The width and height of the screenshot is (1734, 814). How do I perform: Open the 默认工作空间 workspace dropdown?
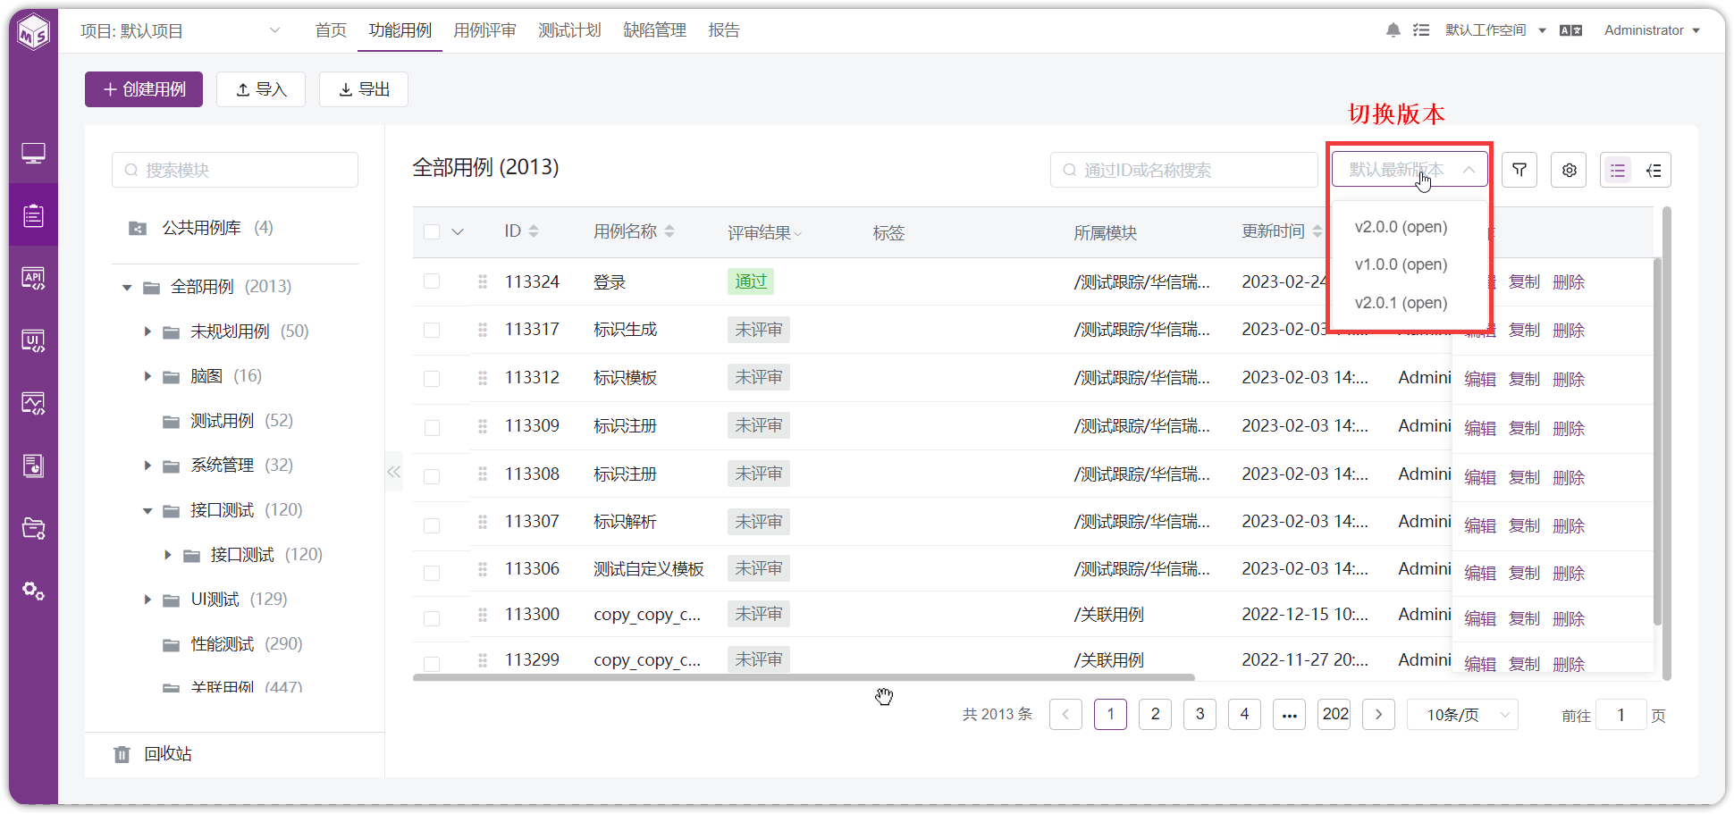(x=1495, y=30)
